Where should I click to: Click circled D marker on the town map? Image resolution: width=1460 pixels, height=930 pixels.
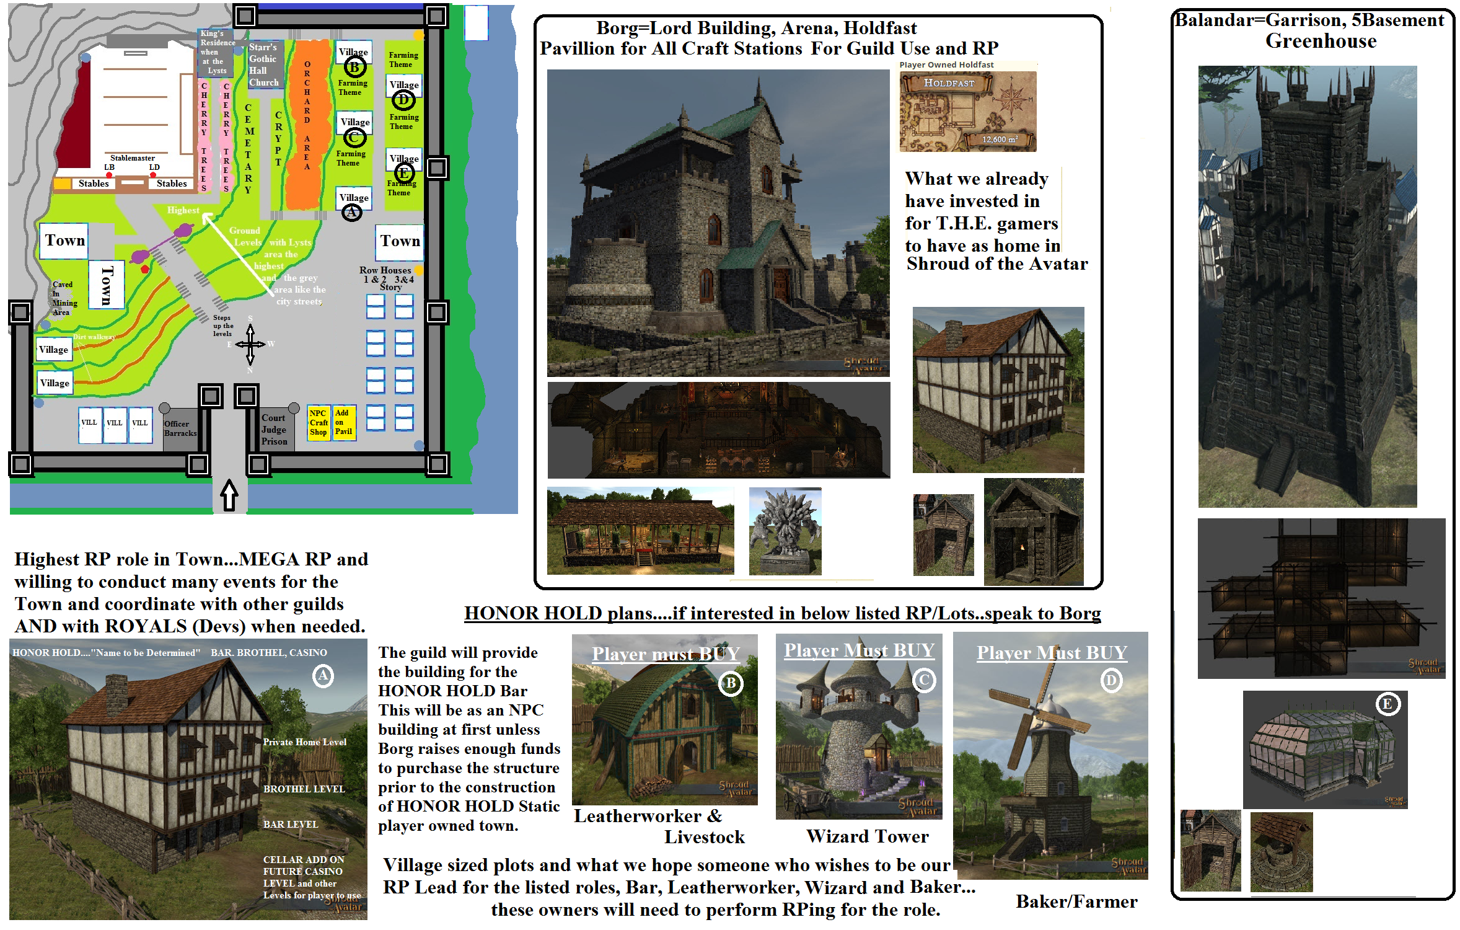[403, 99]
